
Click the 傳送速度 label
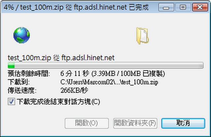coord(22,90)
